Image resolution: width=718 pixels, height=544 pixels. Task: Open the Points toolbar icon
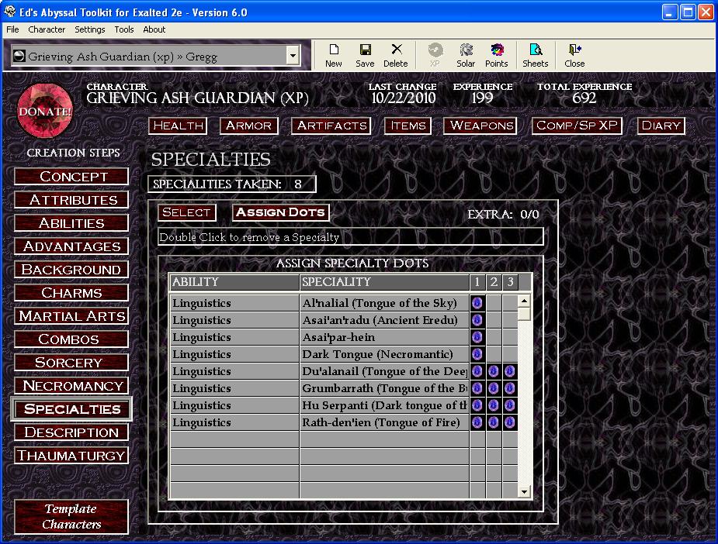(496, 55)
